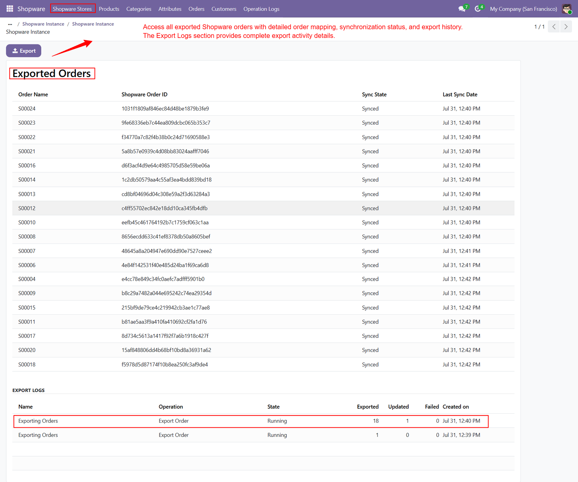
Task: Click the Shopware app name
Action: 31,9
